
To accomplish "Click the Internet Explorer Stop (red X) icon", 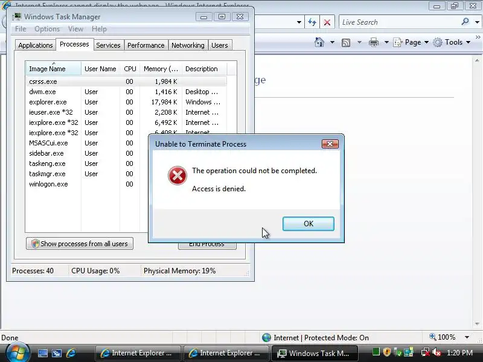I will click(x=327, y=22).
